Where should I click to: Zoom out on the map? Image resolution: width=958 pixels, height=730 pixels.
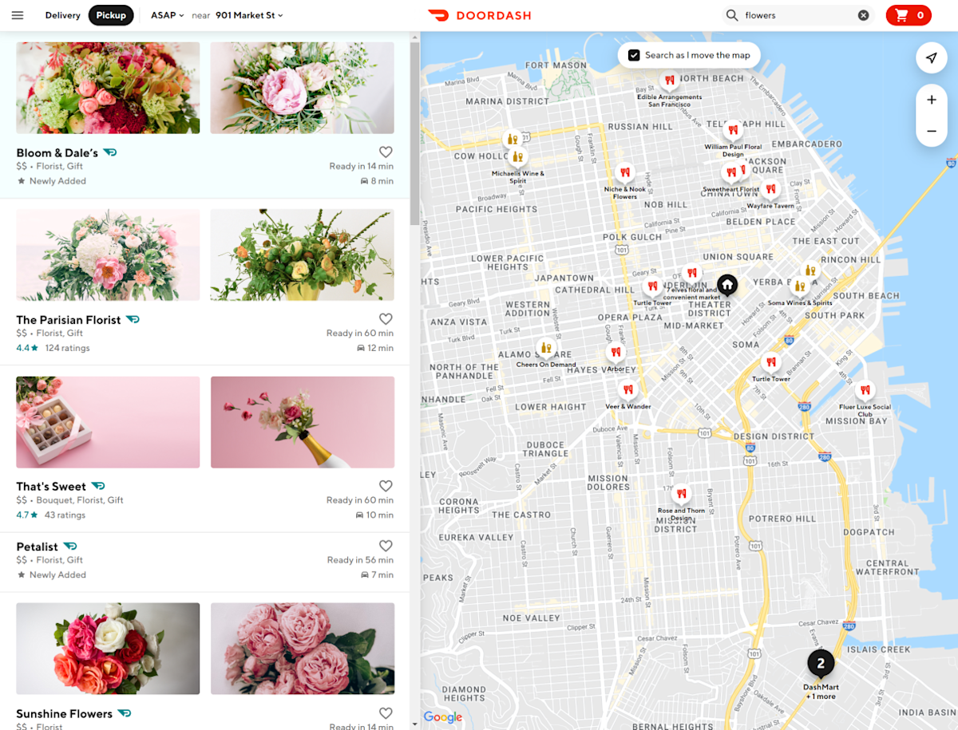[x=931, y=130]
